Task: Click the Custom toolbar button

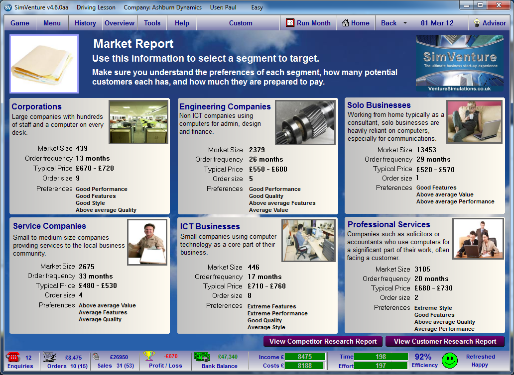Action: [x=241, y=23]
